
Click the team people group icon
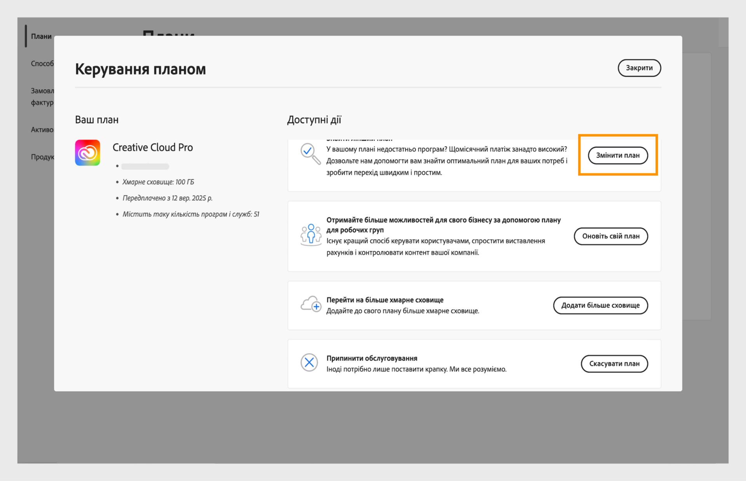point(310,235)
